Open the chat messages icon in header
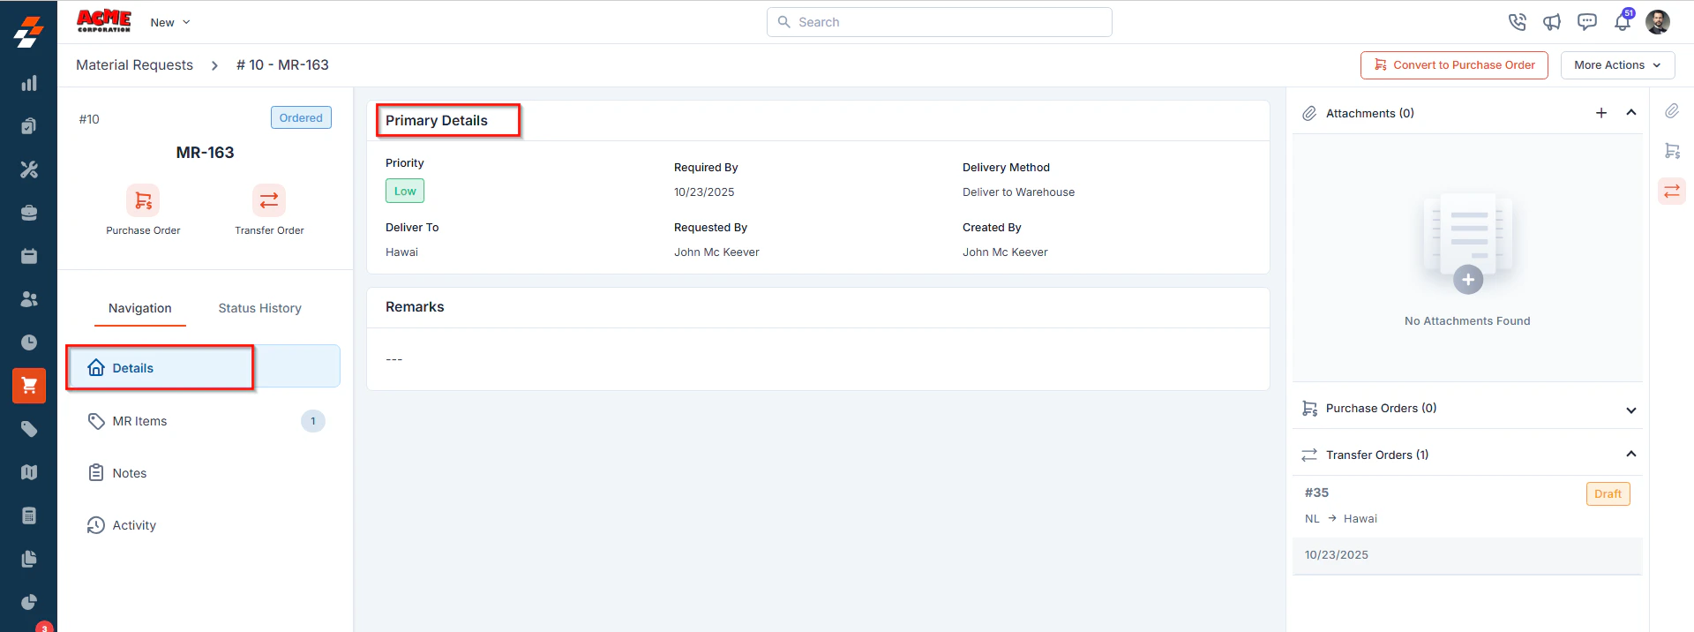Image resolution: width=1694 pixels, height=632 pixels. point(1587,22)
